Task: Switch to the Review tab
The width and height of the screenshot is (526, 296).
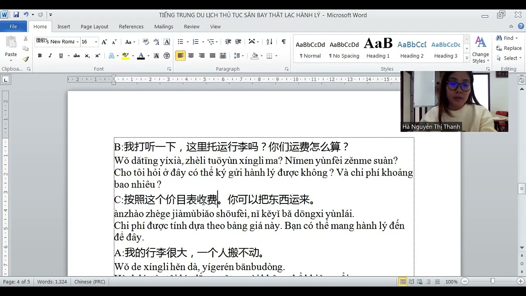Action: pos(191,26)
